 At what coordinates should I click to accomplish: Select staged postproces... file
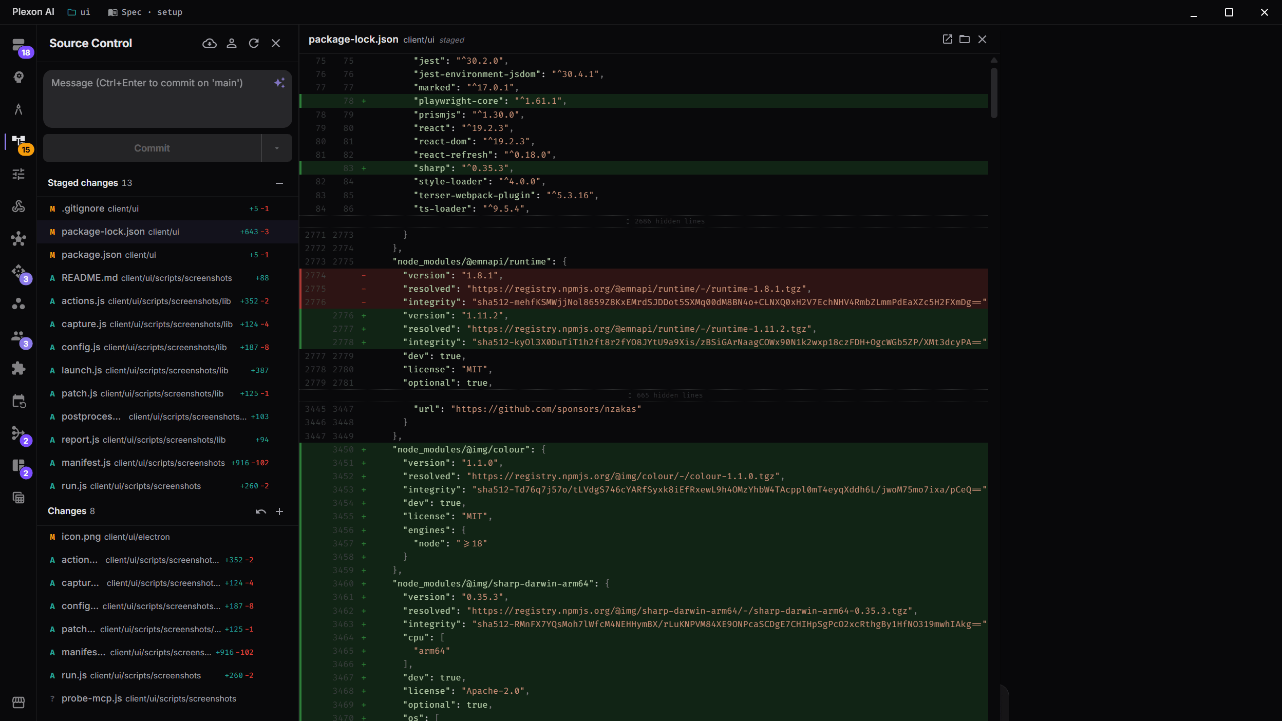click(167, 416)
